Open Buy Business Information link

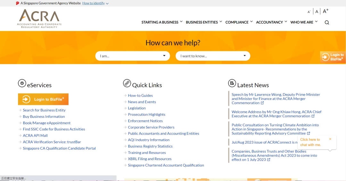point(44,116)
